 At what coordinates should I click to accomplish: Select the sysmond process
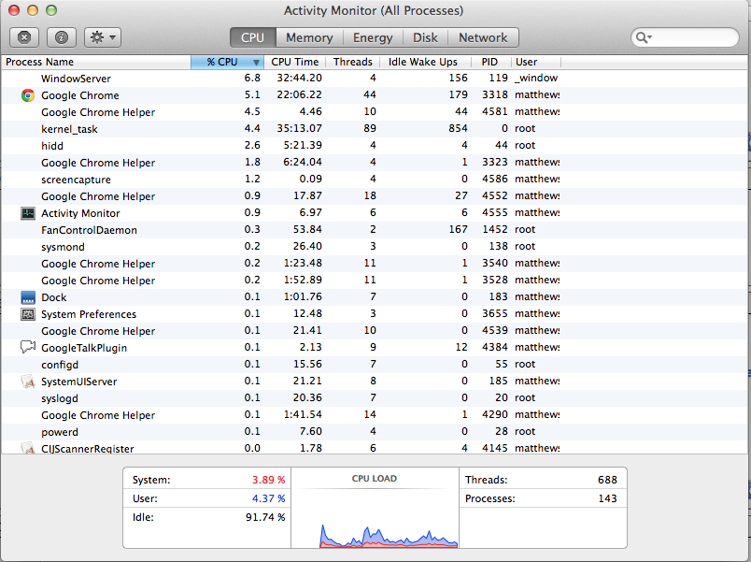(375, 247)
